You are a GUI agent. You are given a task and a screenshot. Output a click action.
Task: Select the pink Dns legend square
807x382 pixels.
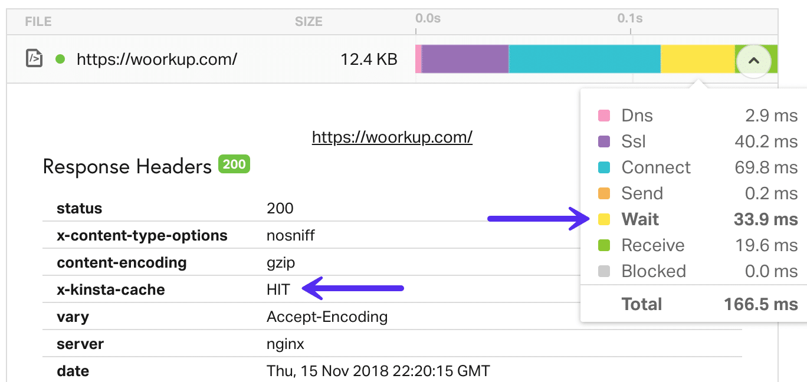(x=602, y=116)
